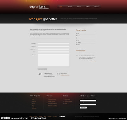
Task: Click the small badge icon in bottom bar
Action: 62,117
